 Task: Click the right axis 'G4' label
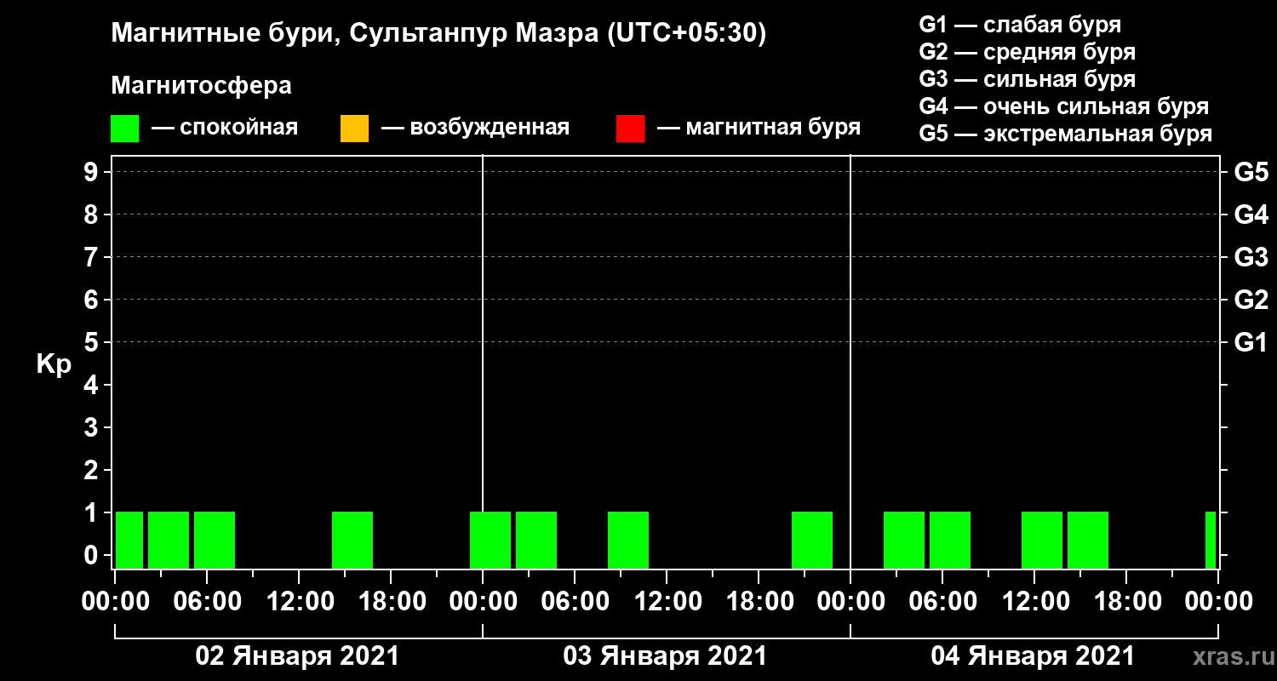pos(1251,215)
